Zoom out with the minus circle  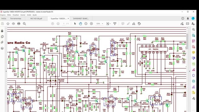click(86, 24)
